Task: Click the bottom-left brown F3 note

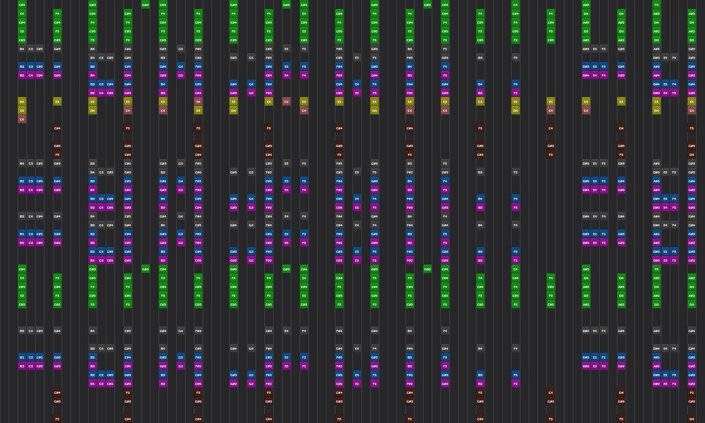Action: click(x=57, y=419)
